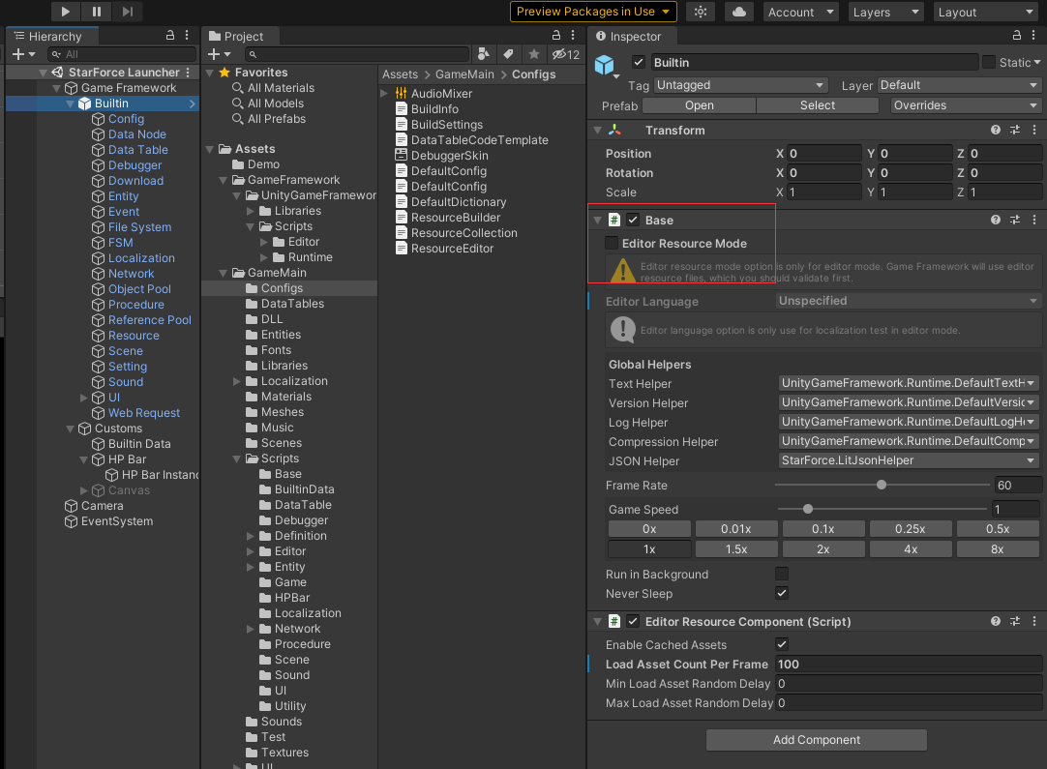1047x769 pixels.
Task: Enable Run in Background checkbox
Action: pyautogui.click(x=782, y=574)
